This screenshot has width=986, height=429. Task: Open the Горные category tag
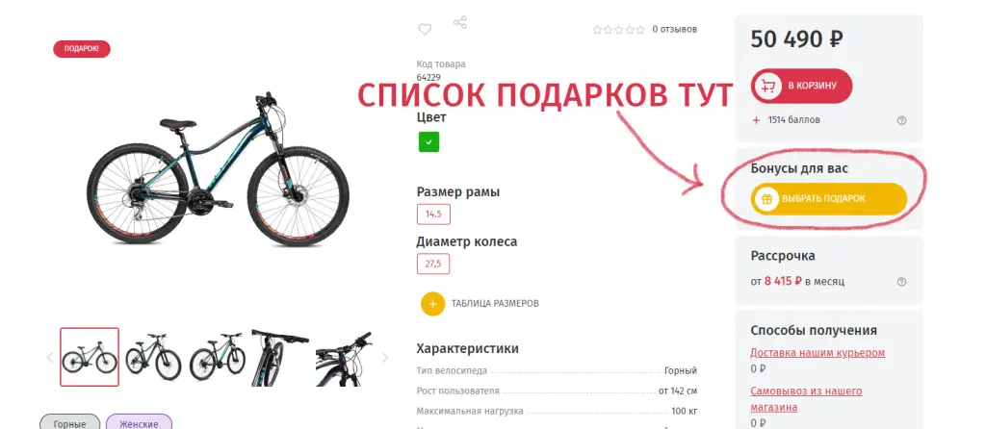(x=69, y=421)
